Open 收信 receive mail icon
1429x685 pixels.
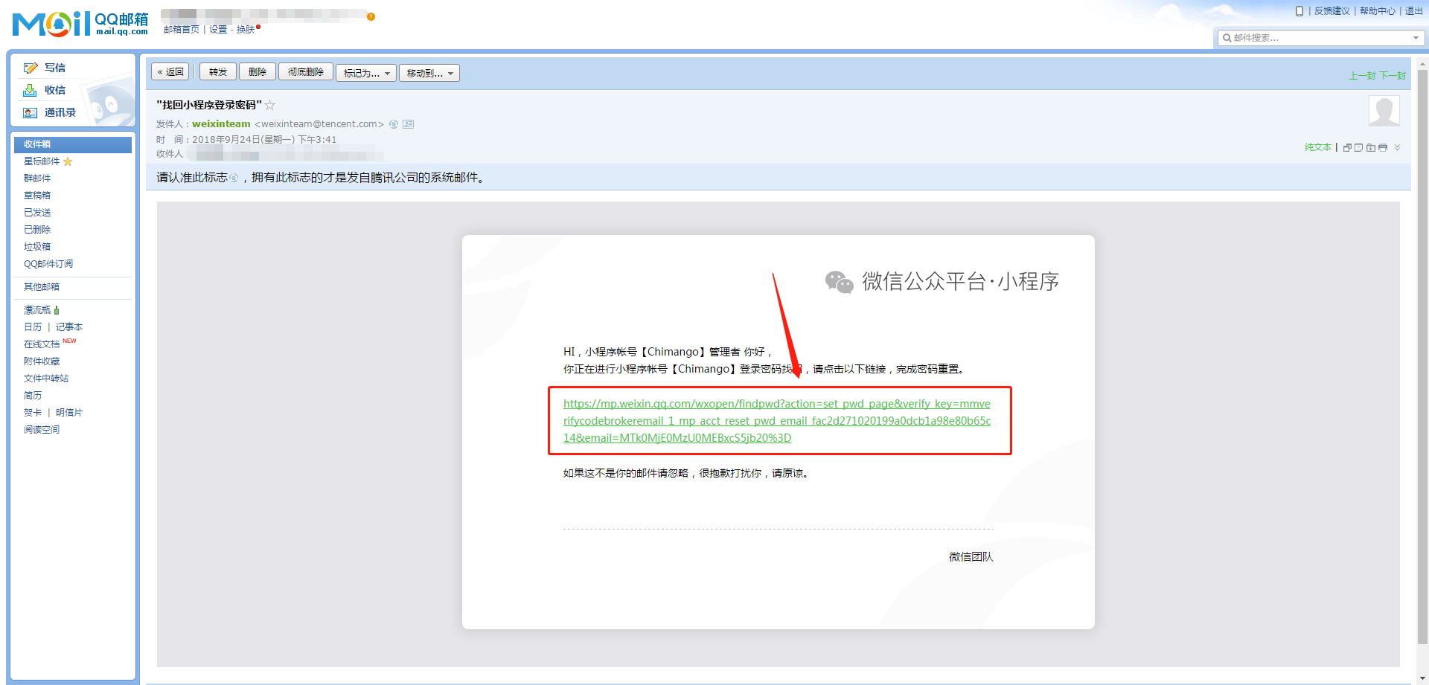click(30, 90)
